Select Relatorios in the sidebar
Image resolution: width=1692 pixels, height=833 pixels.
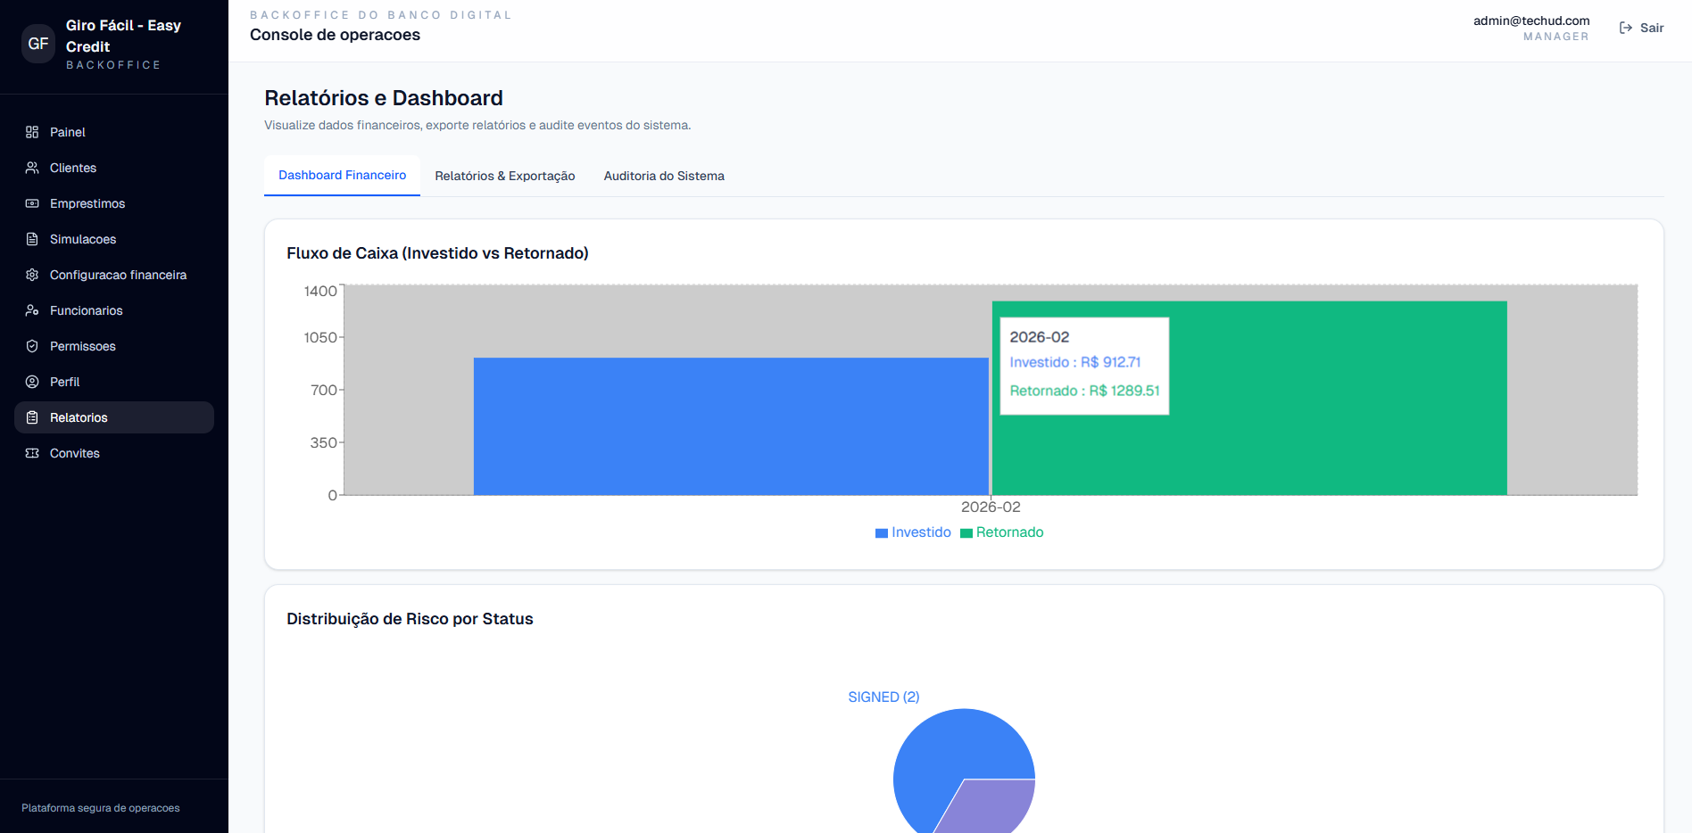(x=114, y=417)
